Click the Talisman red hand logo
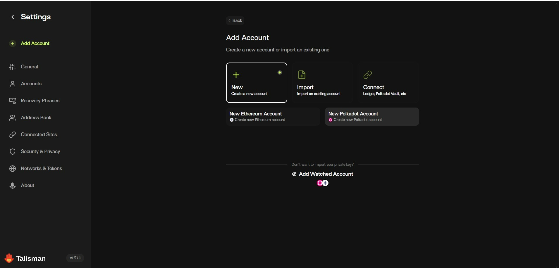The image size is (559, 268). pyautogui.click(x=9, y=258)
